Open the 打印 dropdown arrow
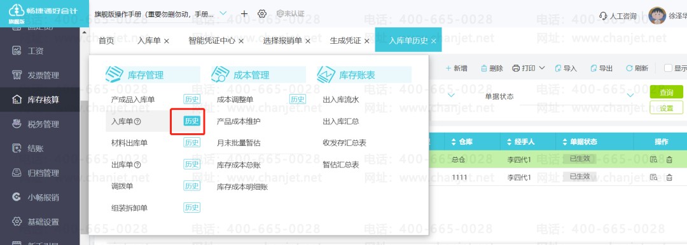The height and width of the screenshot is (245, 687). click(x=542, y=69)
